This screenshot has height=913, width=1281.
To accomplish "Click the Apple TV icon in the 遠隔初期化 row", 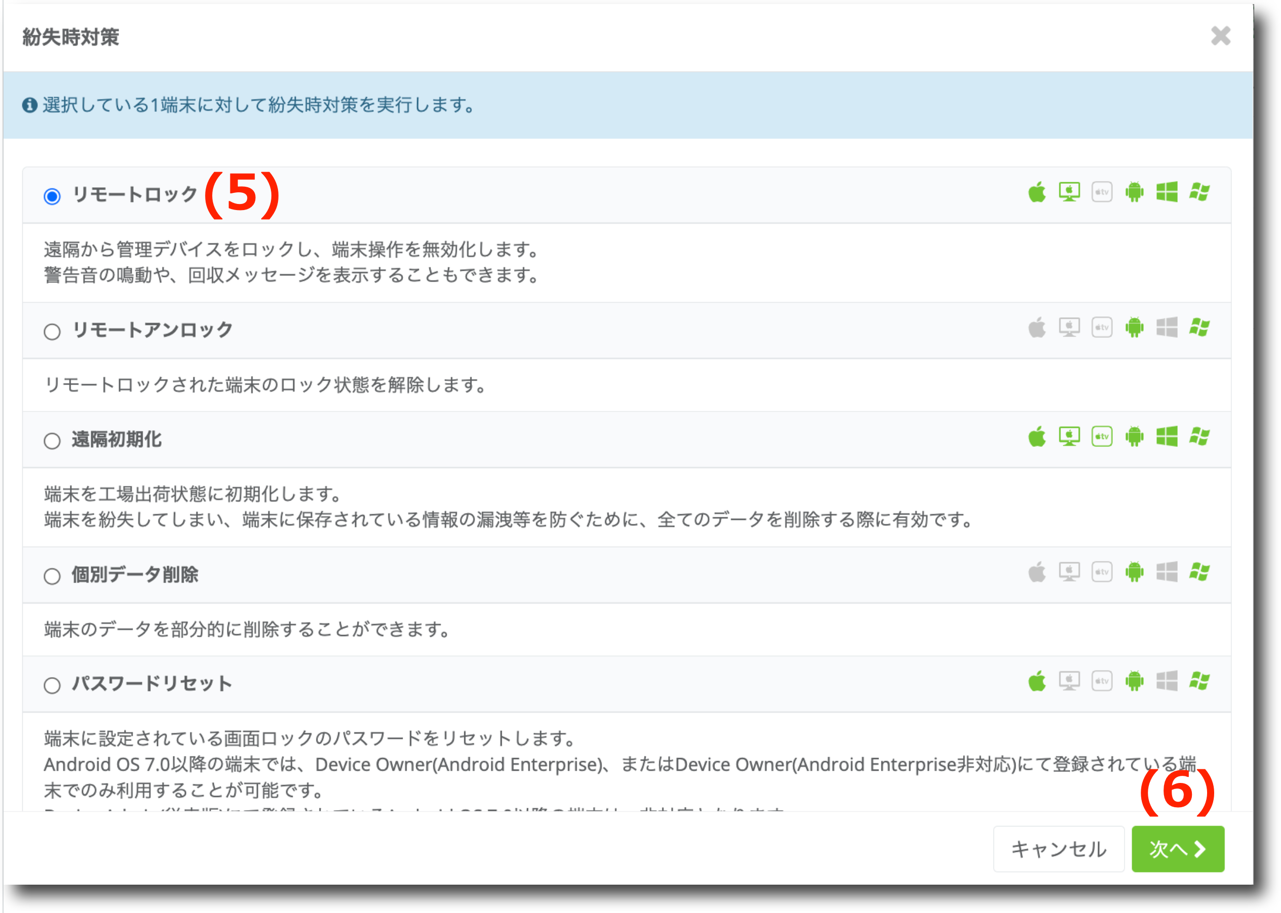I will coord(1102,437).
